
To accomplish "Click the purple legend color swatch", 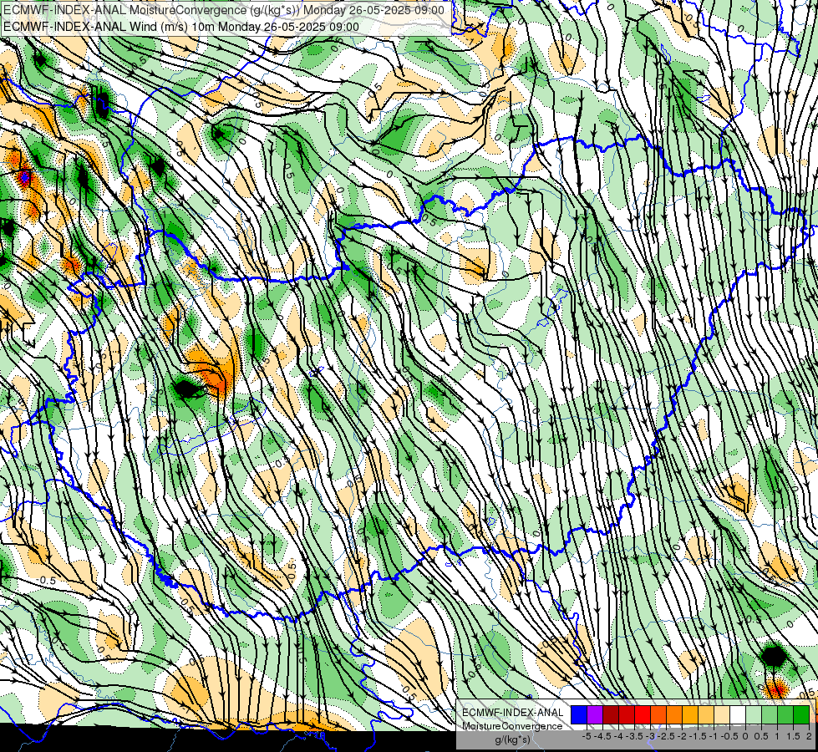I will pyautogui.click(x=595, y=714).
